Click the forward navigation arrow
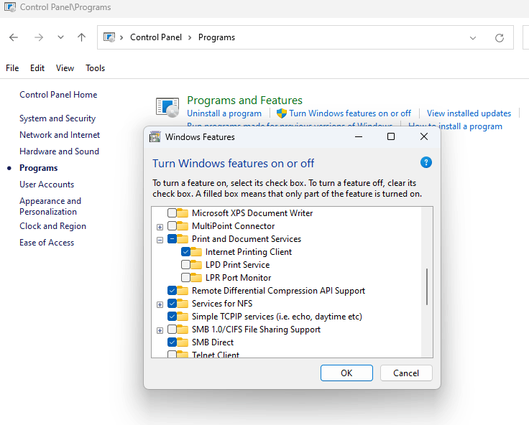The height and width of the screenshot is (425, 529). (x=39, y=37)
